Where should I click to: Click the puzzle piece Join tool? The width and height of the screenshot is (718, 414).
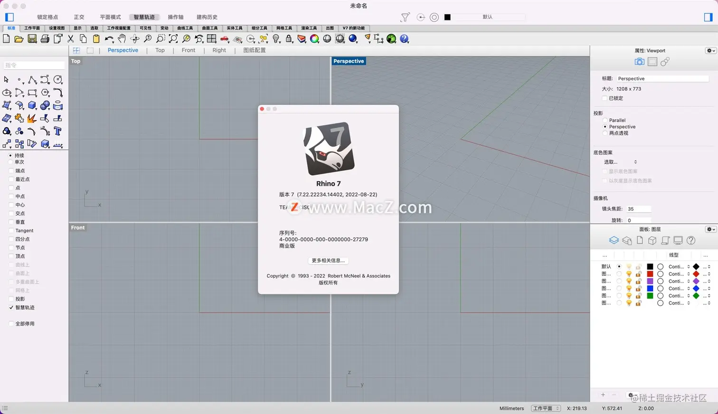pos(19,118)
